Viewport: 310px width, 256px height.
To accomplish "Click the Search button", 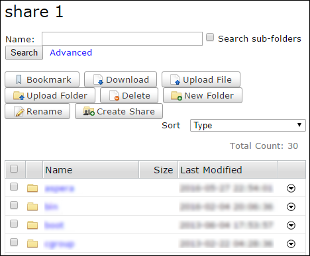I will pyautogui.click(x=24, y=53).
